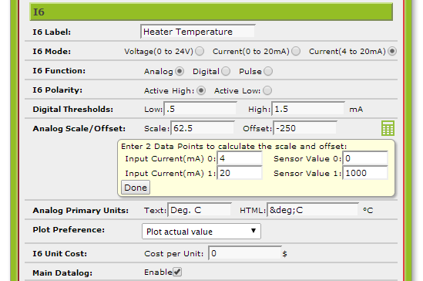The width and height of the screenshot is (423, 281).
Task: Click the Input Current(mA) 0 field
Action: 240,158
